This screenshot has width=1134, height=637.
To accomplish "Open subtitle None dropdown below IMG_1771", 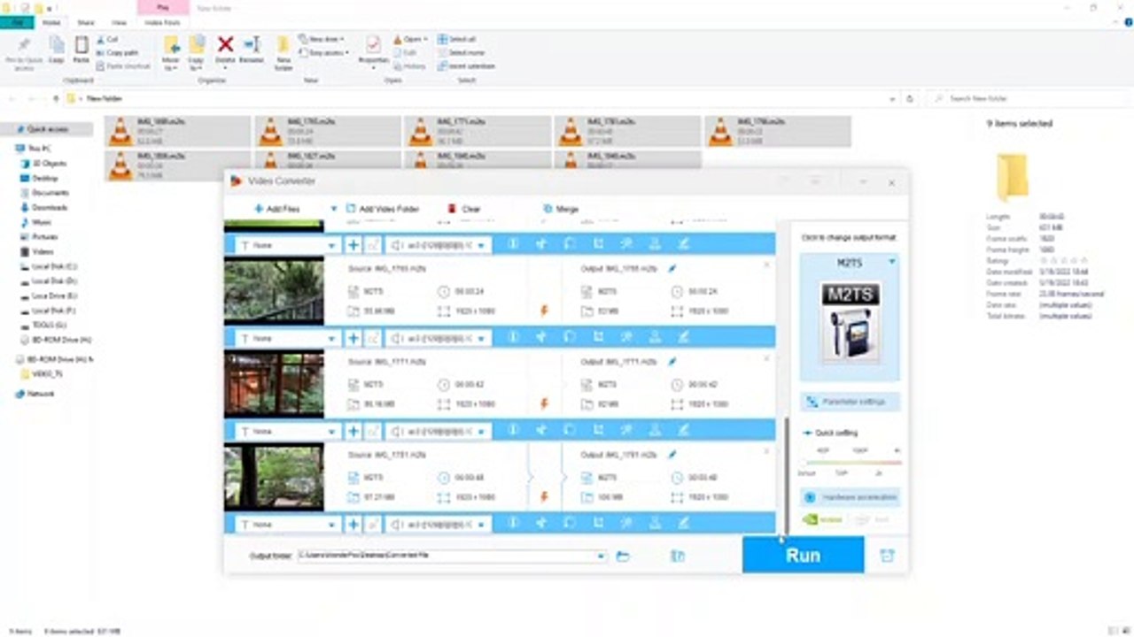I will tap(287, 431).
